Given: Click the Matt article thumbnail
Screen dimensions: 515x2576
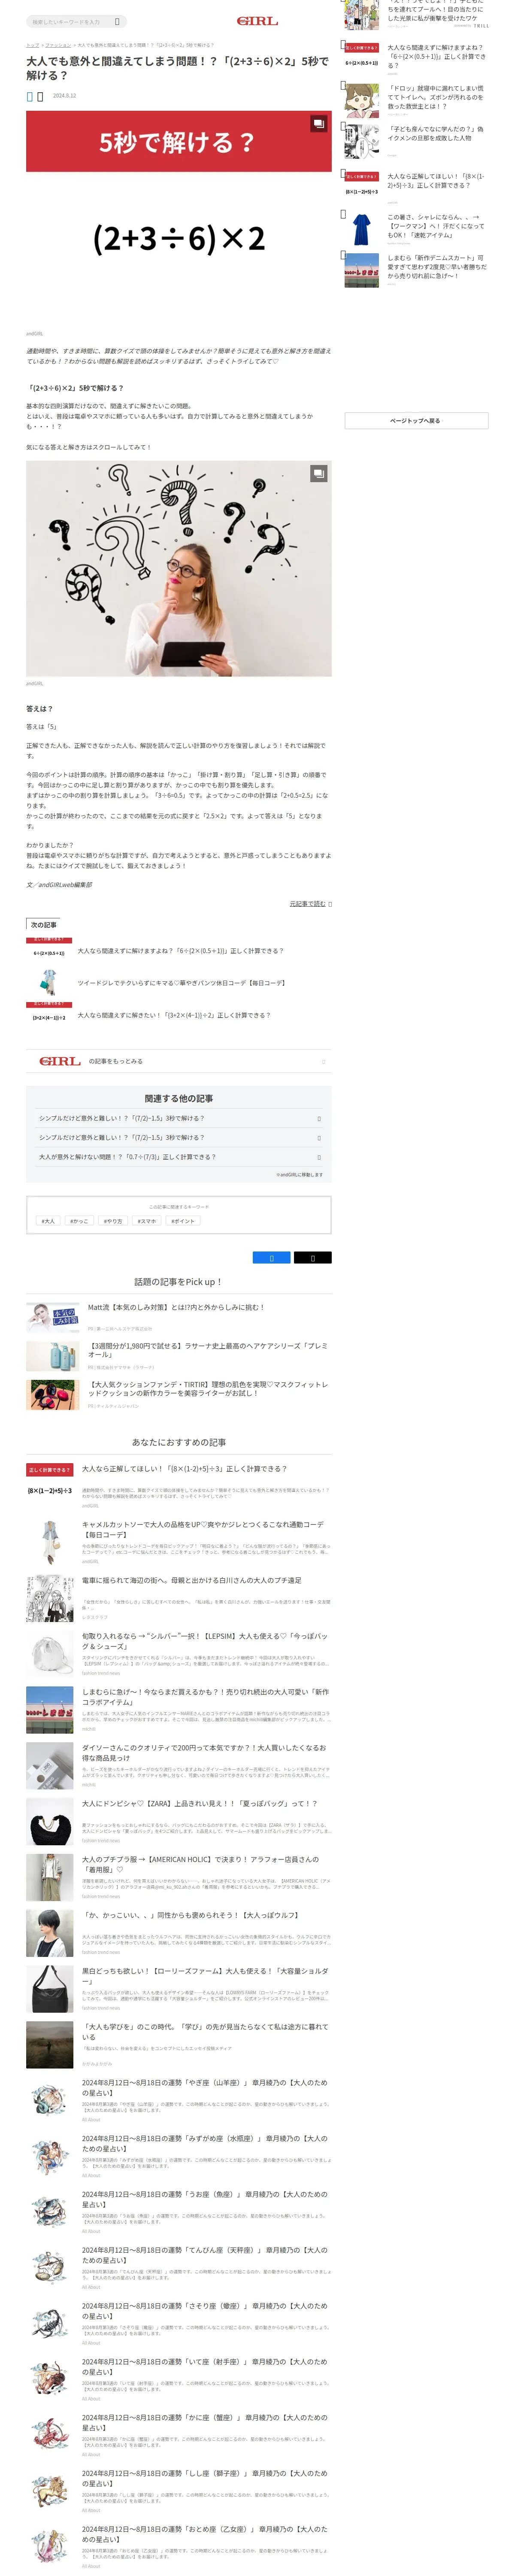Looking at the screenshot, I should (x=52, y=1317).
